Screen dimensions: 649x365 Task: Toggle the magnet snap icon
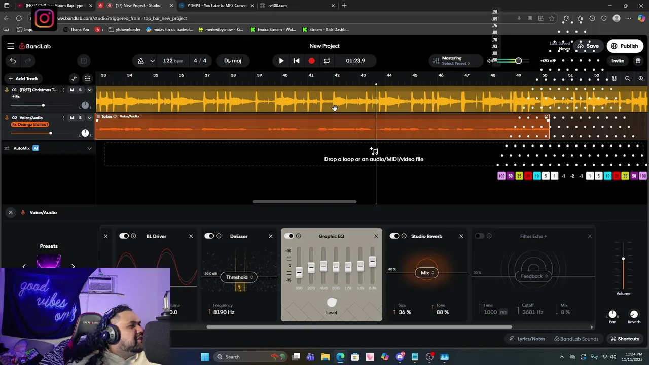[614, 79]
